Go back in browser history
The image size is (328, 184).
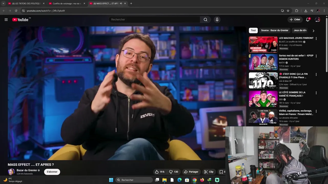coord(4,11)
